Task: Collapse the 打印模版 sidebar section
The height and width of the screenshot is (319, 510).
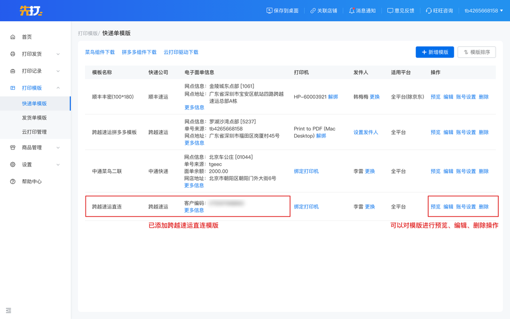Action: pyautogui.click(x=58, y=88)
